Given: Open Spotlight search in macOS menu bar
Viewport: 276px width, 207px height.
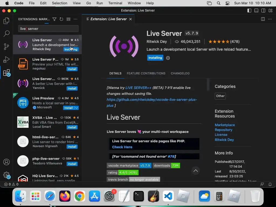Looking at the screenshot, I should pyautogui.click(x=218, y=3).
